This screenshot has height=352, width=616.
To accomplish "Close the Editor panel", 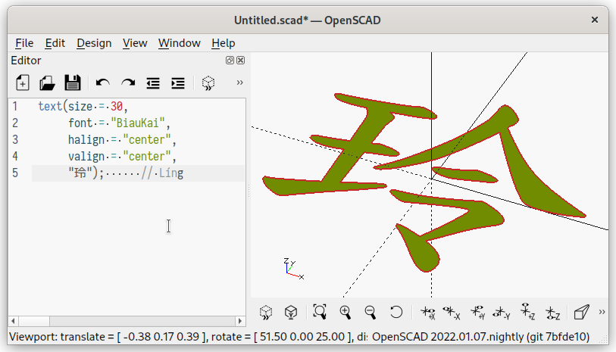I will point(240,61).
